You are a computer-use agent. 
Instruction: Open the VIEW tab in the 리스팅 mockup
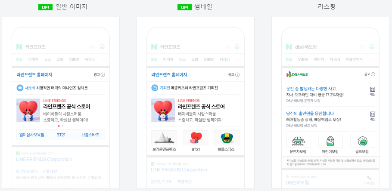303,59
